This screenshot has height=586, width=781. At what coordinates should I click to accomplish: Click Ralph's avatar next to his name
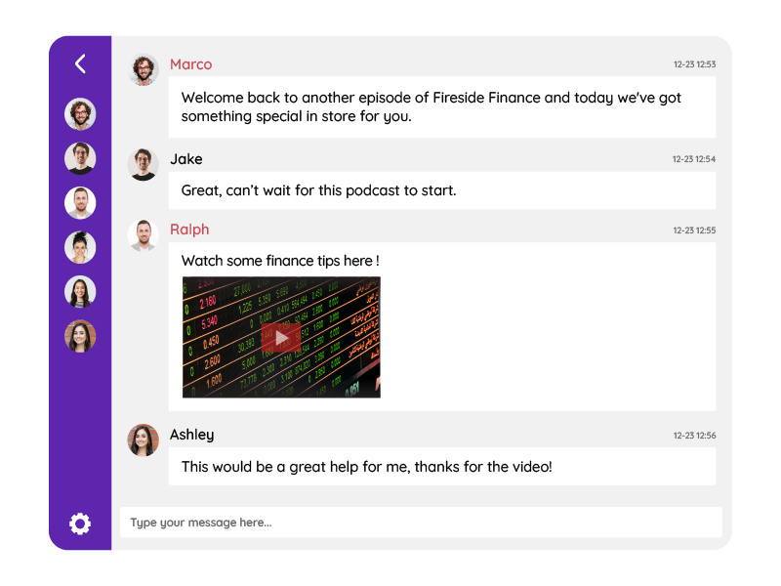(x=144, y=235)
